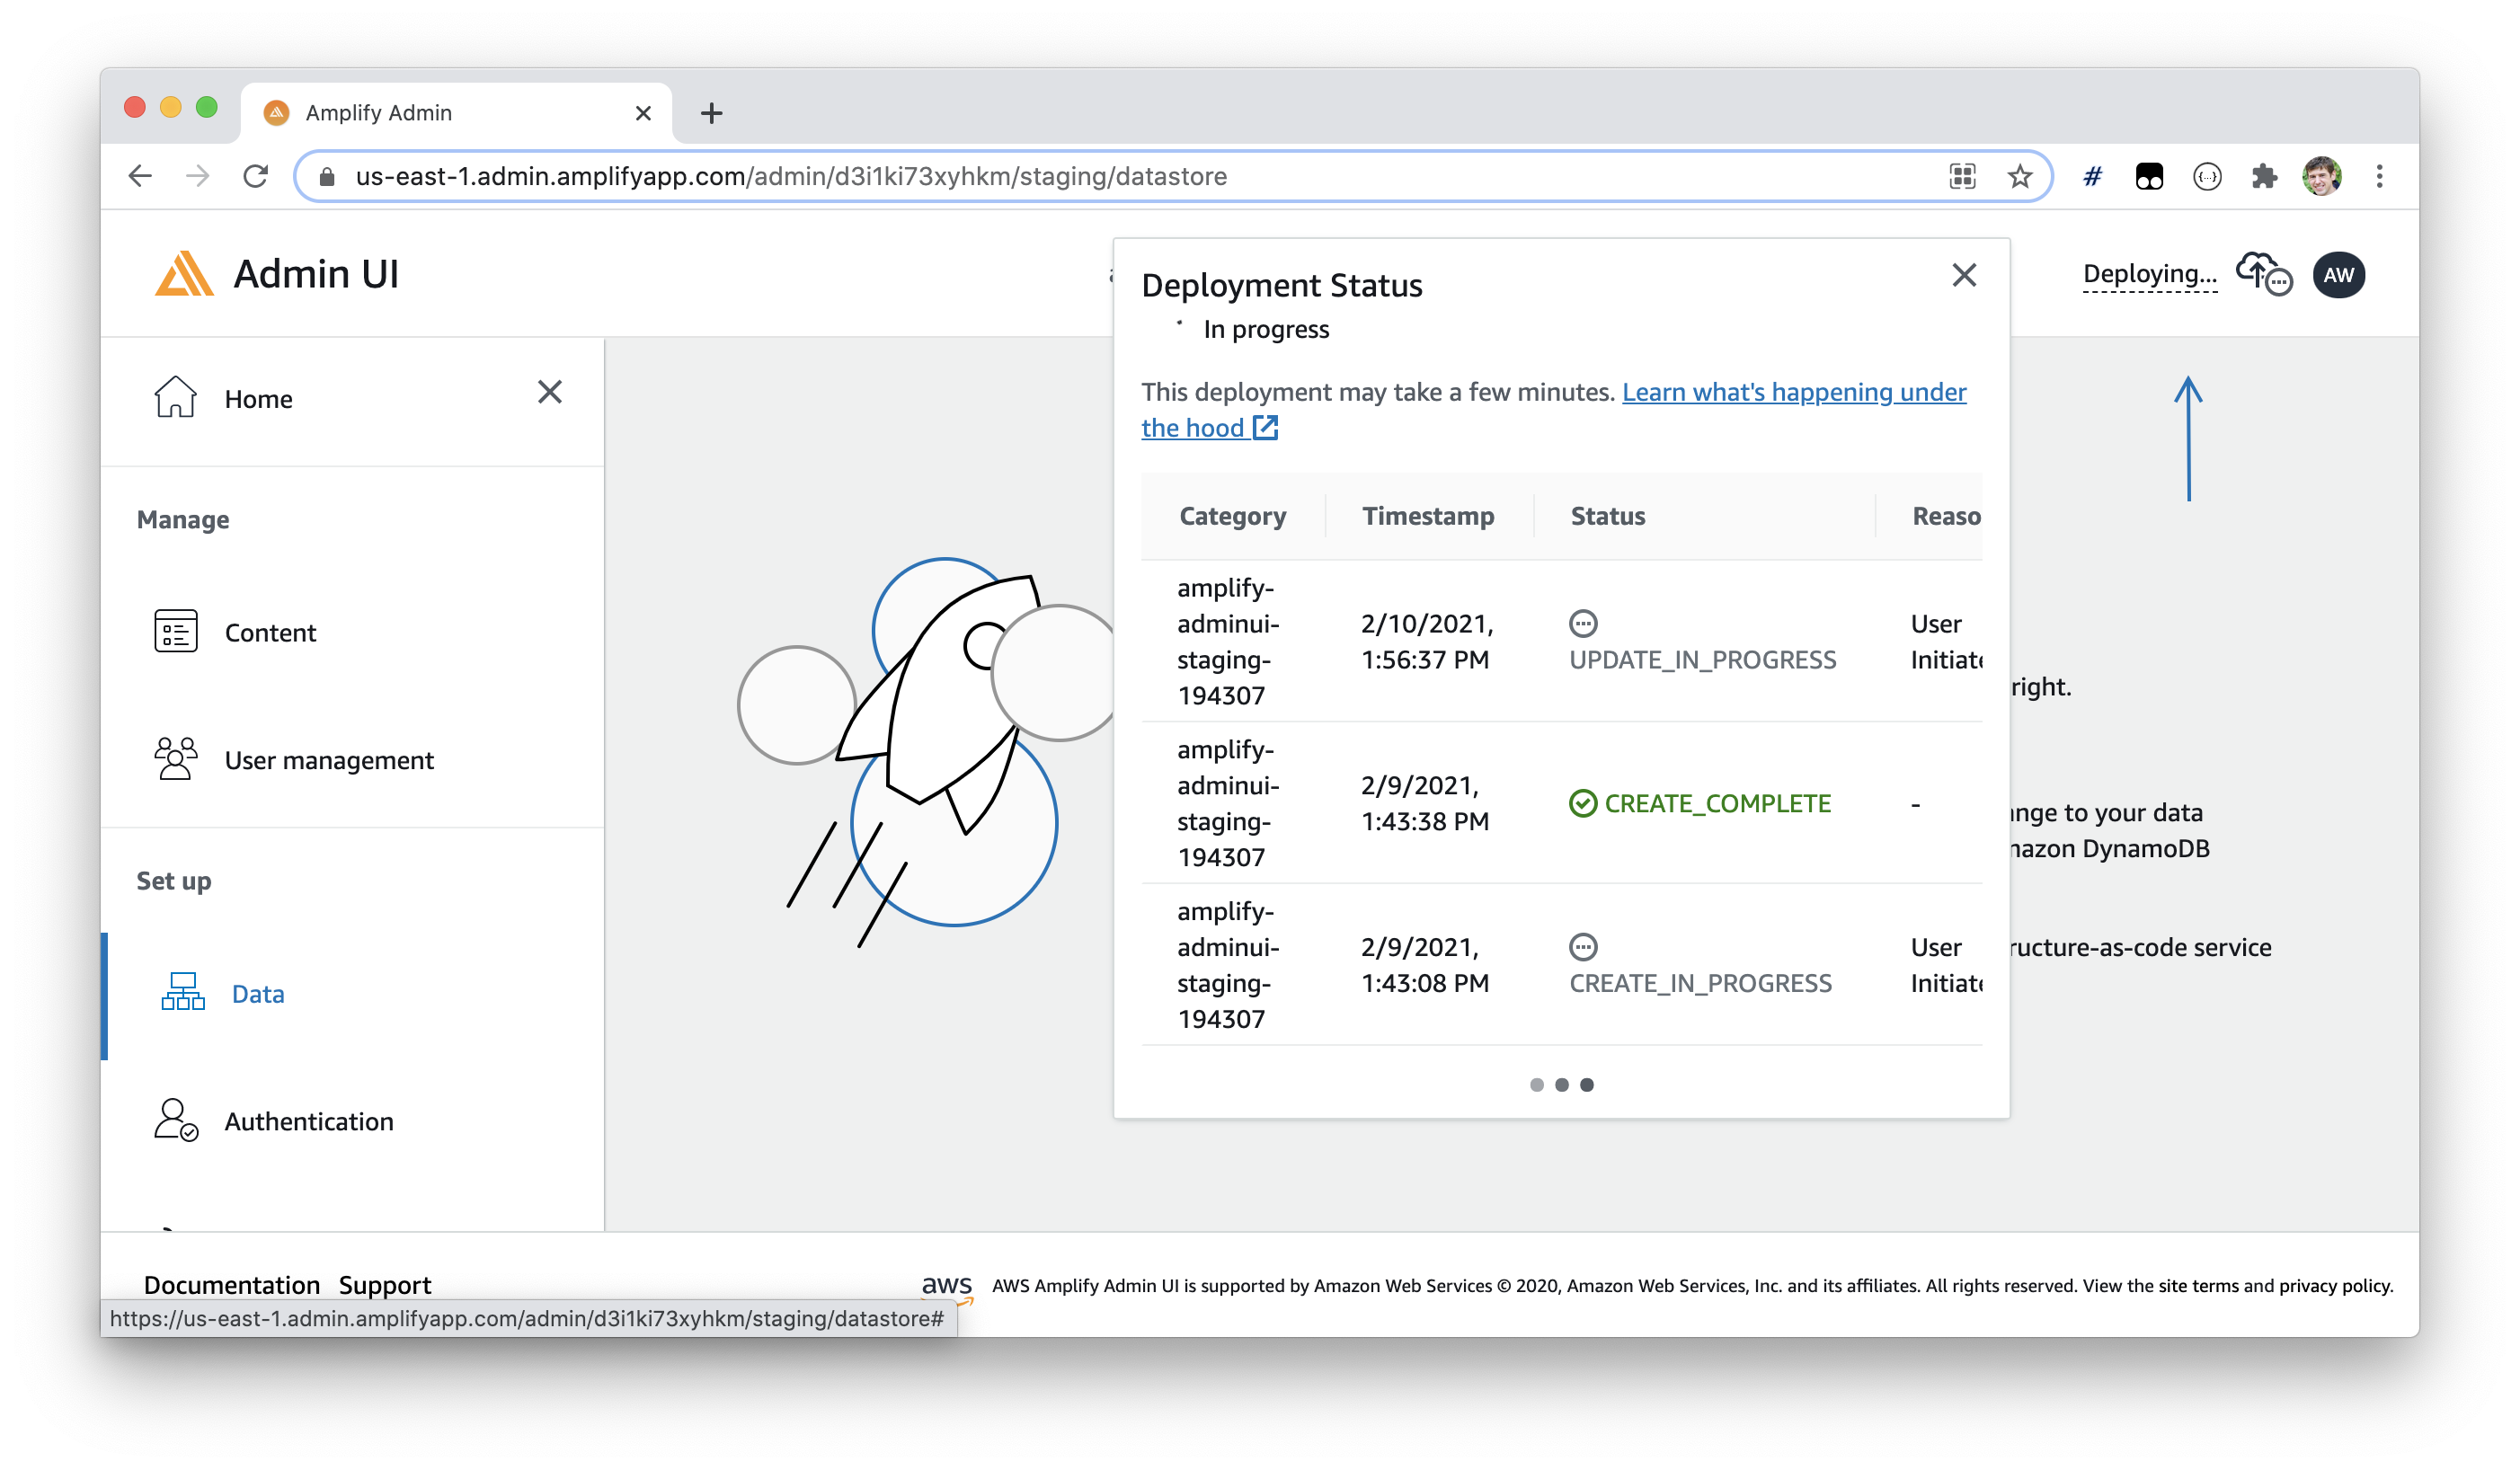Open a new browser tab
Screen dimensions: 2520x1470
pyautogui.click(x=711, y=113)
